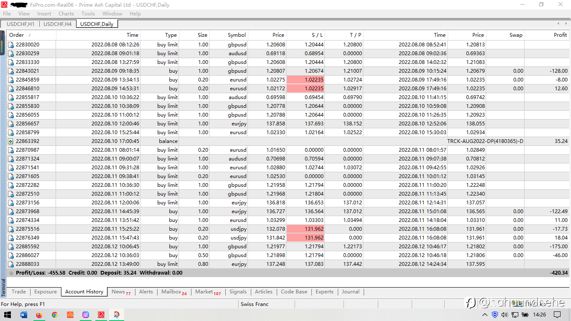Image resolution: width=571 pixels, height=321 pixels.
Task: Open the Charts menu
Action: coord(66,13)
